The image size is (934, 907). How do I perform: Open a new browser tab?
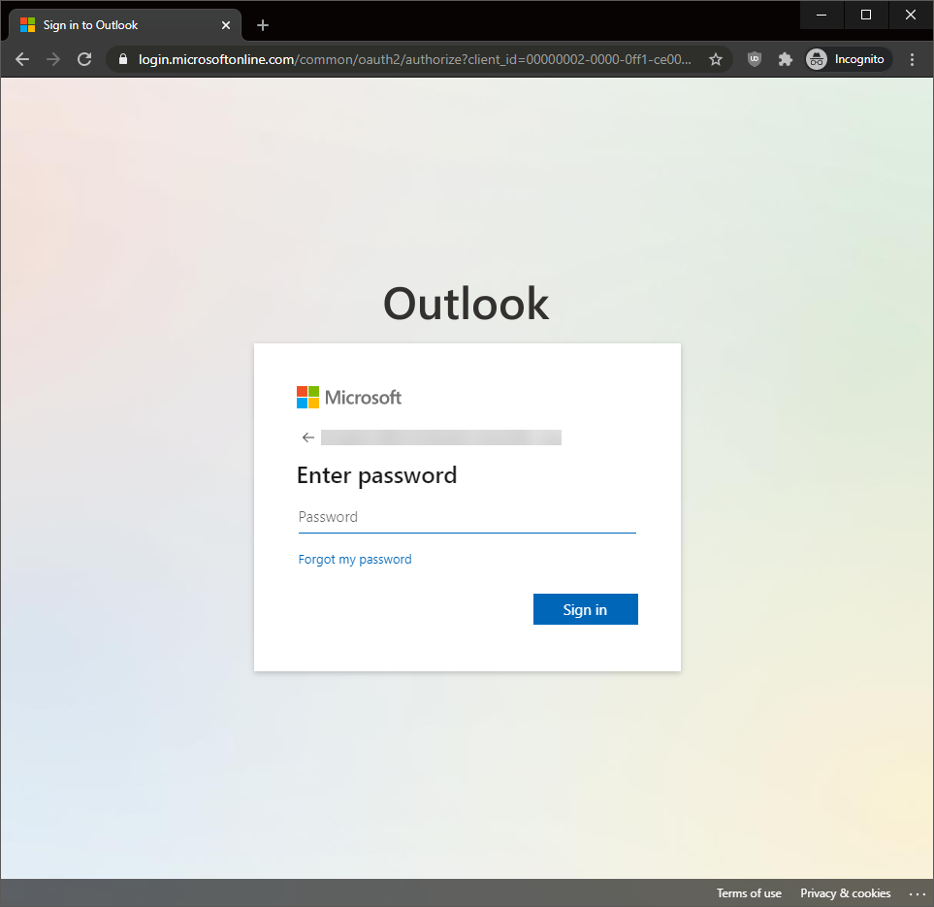tap(263, 25)
